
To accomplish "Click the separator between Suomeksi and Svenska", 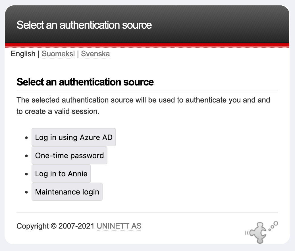I will tap(78, 54).
